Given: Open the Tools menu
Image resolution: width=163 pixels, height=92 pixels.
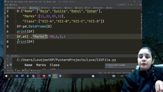Looking at the screenshot, I should (40, 2).
